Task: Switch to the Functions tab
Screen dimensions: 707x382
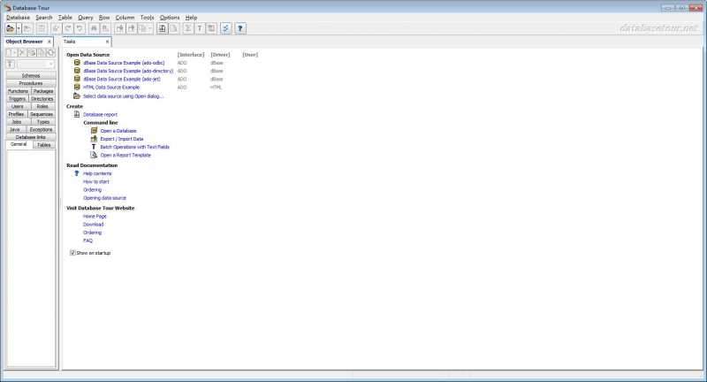Action: point(18,91)
